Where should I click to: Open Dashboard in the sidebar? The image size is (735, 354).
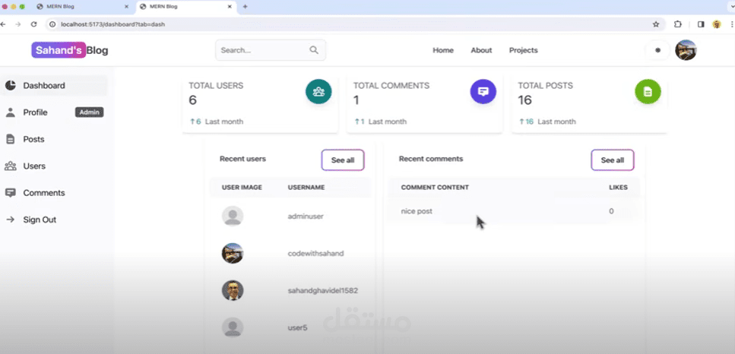click(x=53, y=86)
